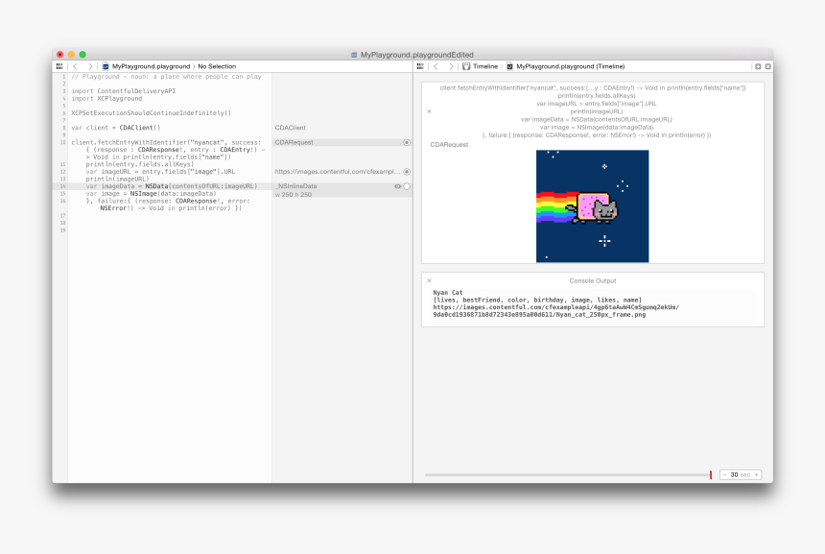Click the CDARequest label in the timeline
The image size is (825, 554).
(449, 145)
